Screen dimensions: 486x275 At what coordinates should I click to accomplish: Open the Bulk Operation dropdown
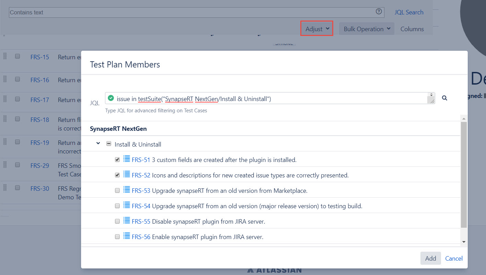click(367, 29)
